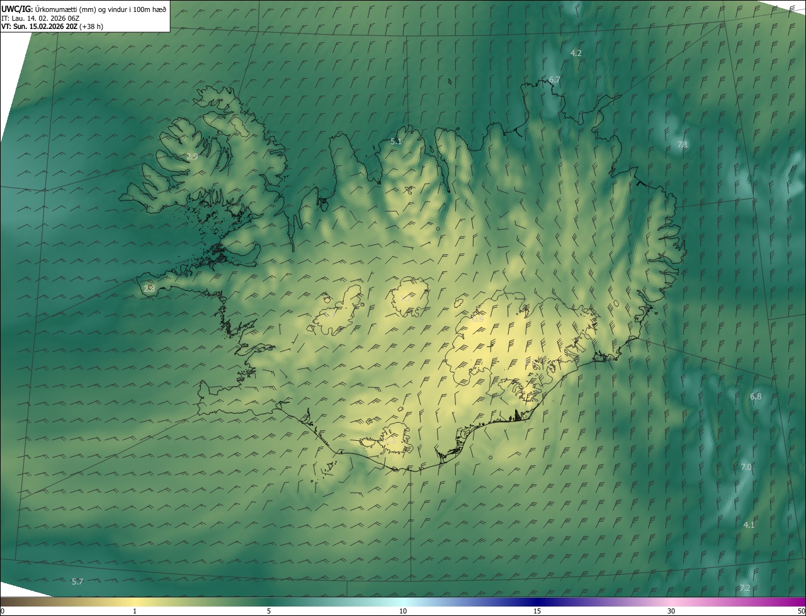Click the 6.7 value label near north coast
806x616 pixels.
(554, 80)
